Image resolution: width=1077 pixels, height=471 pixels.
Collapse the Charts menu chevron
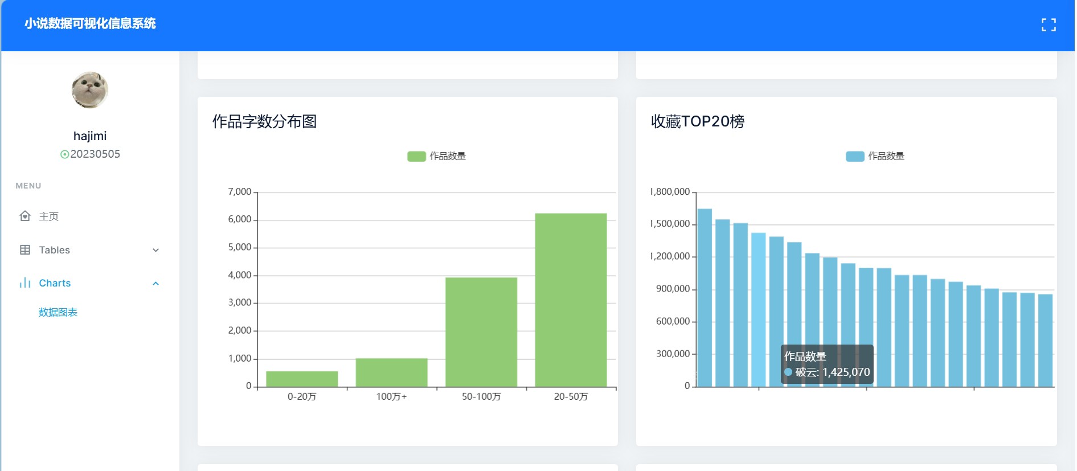click(x=155, y=284)
